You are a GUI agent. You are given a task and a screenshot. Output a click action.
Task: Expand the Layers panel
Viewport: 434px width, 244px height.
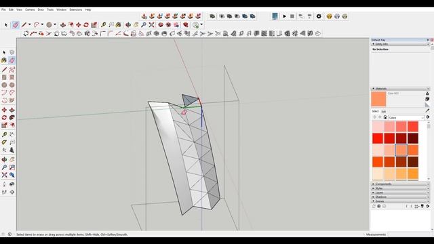click(x=373, y=192)
